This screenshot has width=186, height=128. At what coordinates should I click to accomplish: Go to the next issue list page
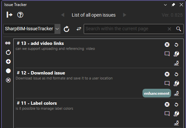coord(125,15)
